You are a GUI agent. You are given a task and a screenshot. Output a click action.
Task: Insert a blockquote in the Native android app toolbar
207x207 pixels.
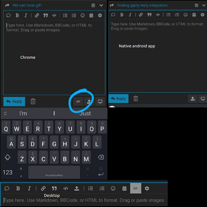(x=149, y=14)
